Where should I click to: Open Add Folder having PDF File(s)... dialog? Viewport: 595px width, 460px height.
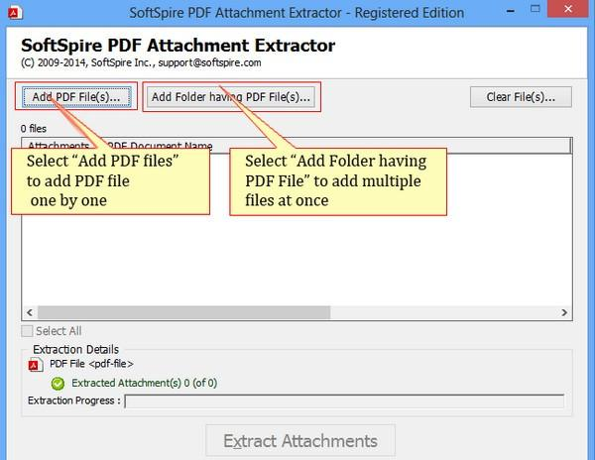pyautogui.click(x=231, y=97)
